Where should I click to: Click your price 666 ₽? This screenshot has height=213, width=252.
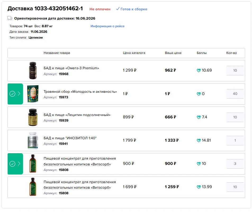point(170,117)
